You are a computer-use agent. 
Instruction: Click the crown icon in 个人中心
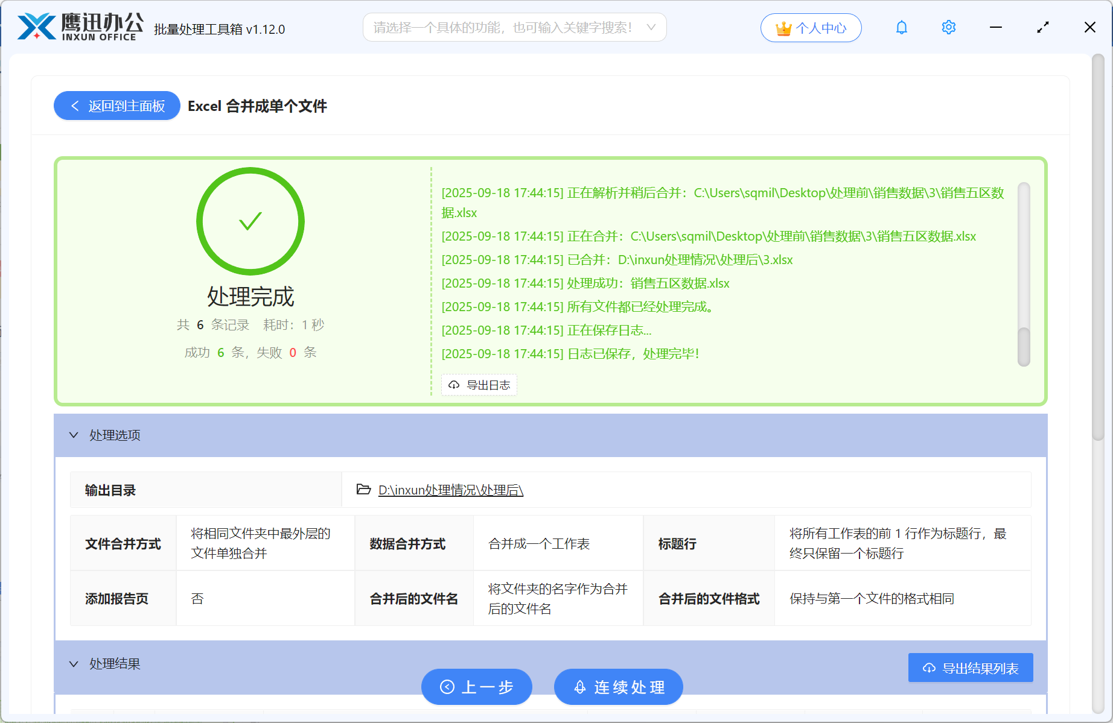(783, 27)
